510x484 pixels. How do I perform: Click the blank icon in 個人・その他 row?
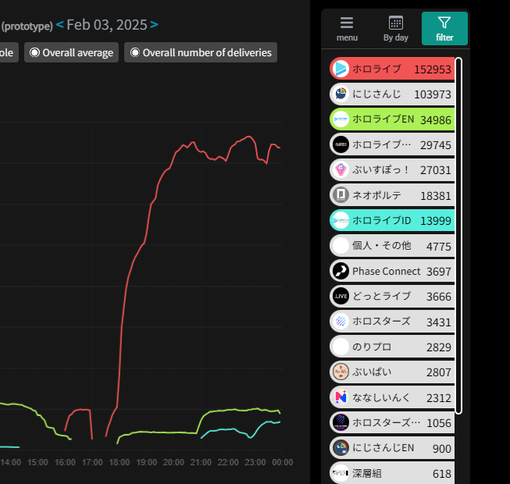[x=341, y=246]
